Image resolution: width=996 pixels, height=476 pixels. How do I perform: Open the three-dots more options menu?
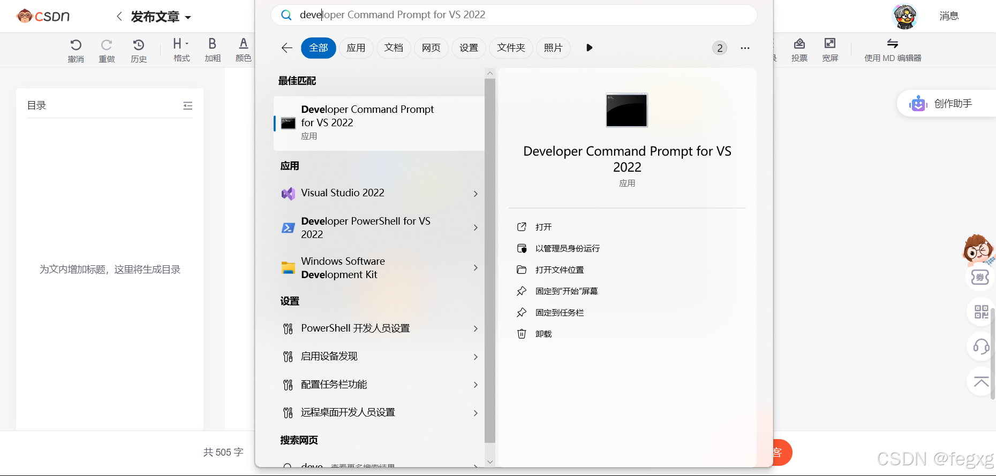(745, 48)
